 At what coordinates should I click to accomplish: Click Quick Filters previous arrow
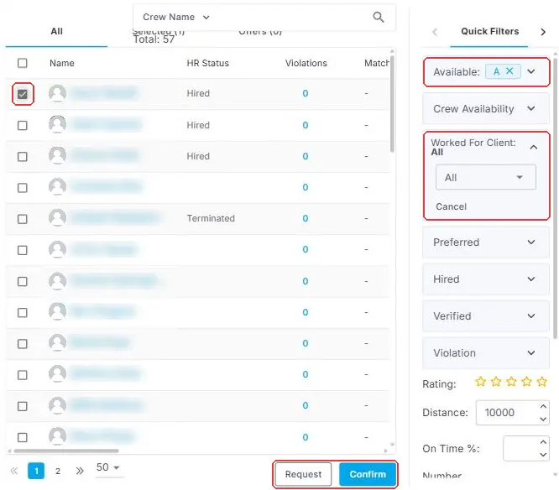click(435, 32)
